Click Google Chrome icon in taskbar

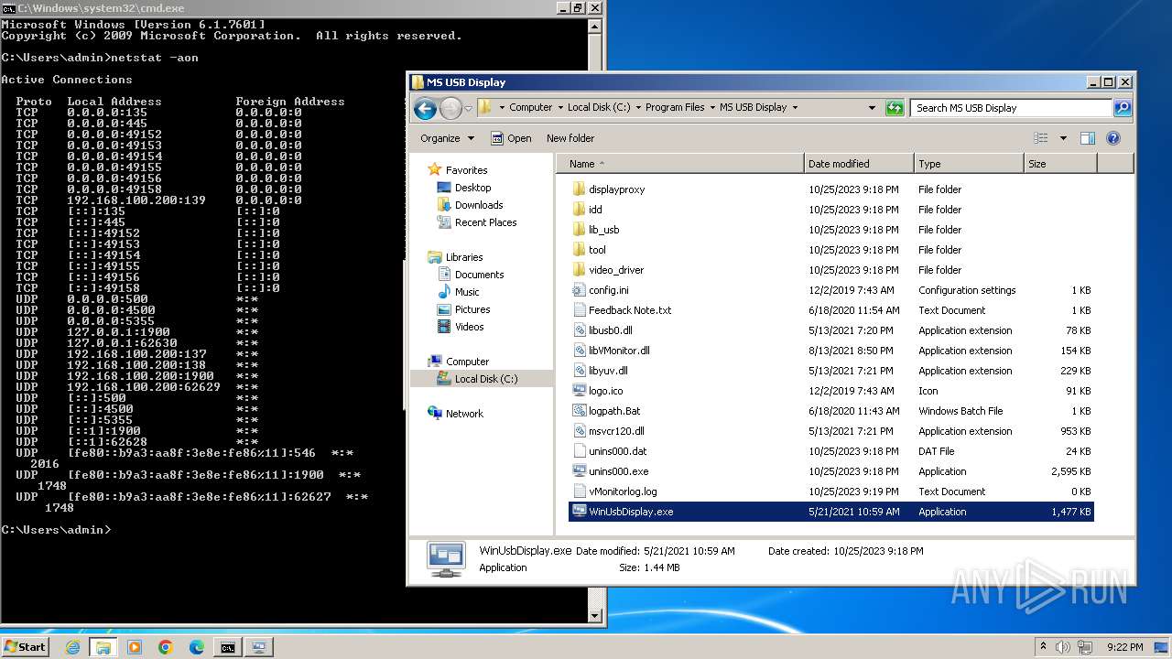point(166,647)
